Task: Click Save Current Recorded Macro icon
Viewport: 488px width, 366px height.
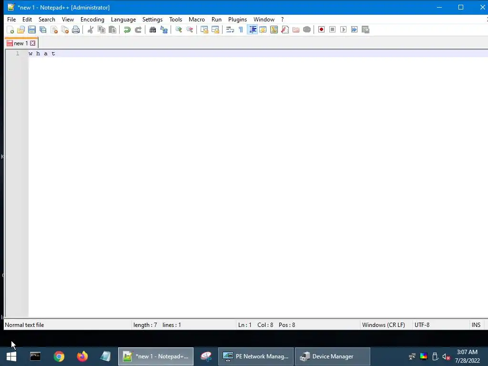Action: coord(366,30)
